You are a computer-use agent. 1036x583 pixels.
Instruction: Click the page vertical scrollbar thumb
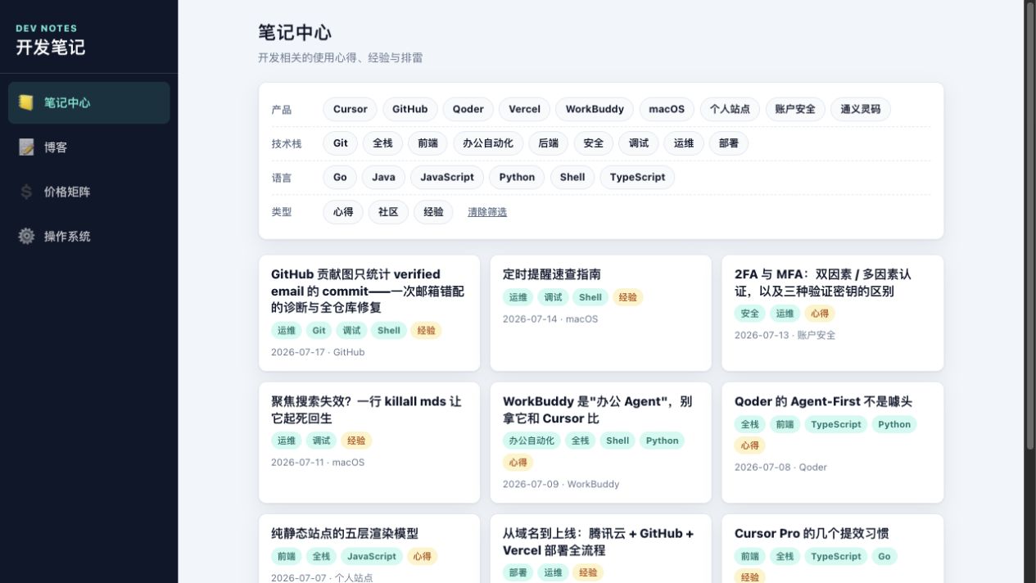coord(1030,225)
